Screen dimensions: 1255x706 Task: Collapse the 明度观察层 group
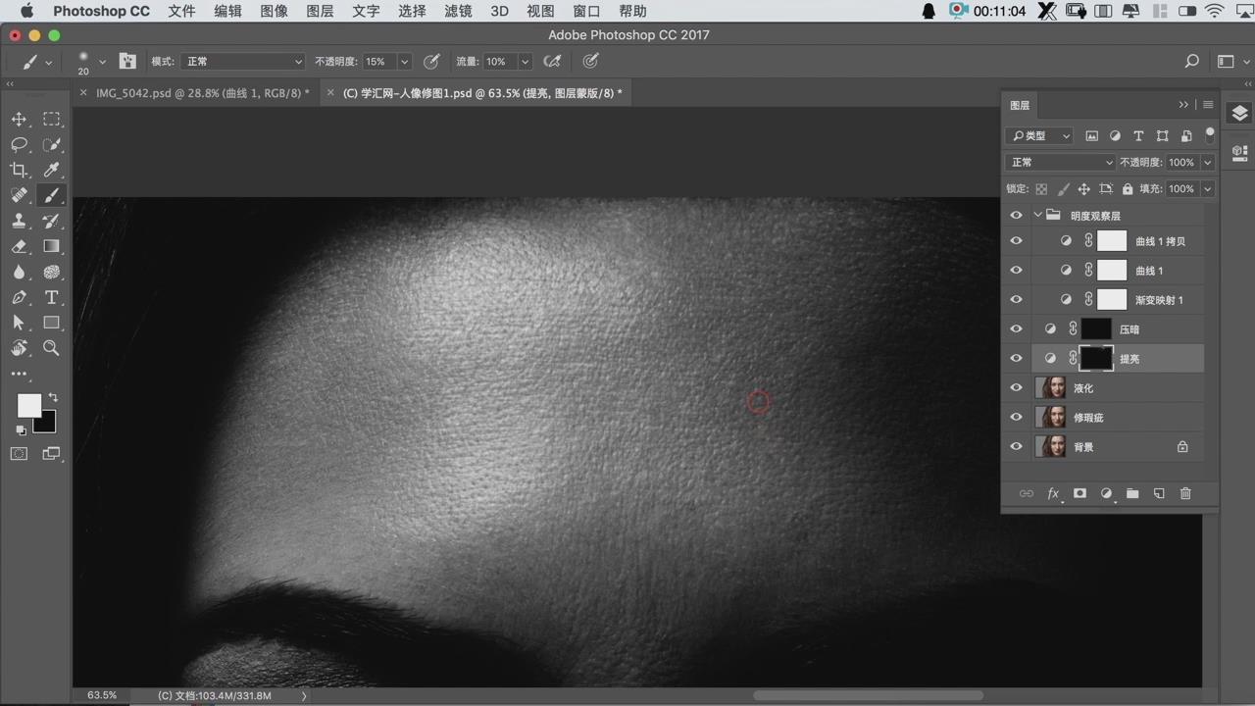[1037, 215]
